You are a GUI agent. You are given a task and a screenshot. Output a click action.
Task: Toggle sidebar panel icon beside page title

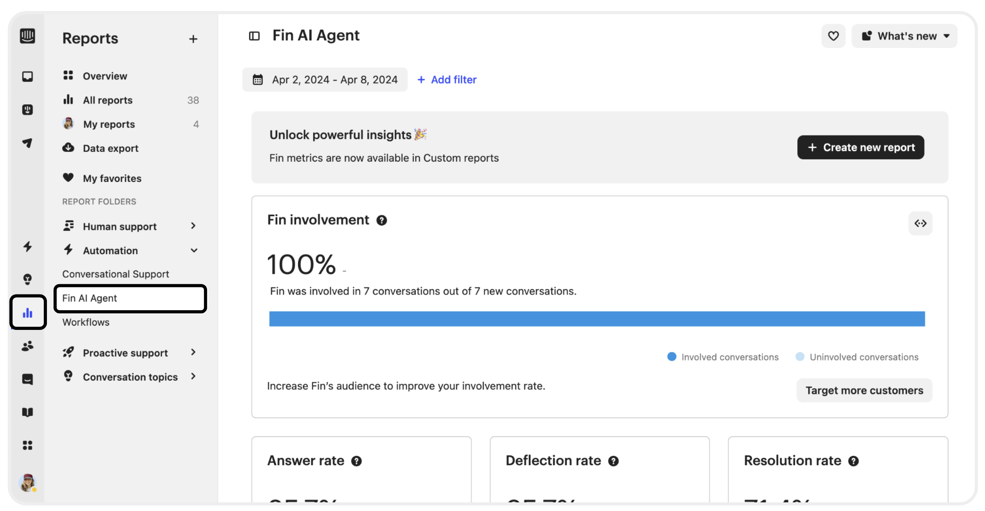pos(254,36)
